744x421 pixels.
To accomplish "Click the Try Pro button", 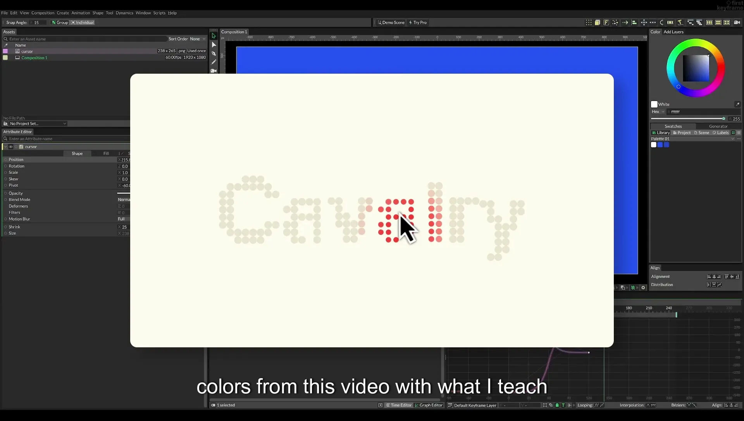I will click(x=418, y=22).
